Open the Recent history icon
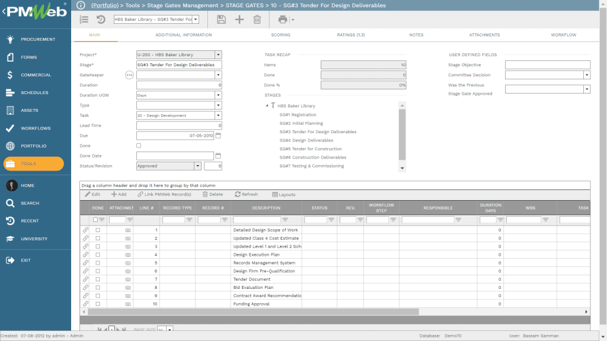 (x=10, y=221)
